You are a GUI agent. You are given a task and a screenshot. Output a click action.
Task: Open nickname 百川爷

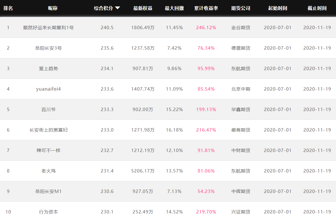pos(48,110)
